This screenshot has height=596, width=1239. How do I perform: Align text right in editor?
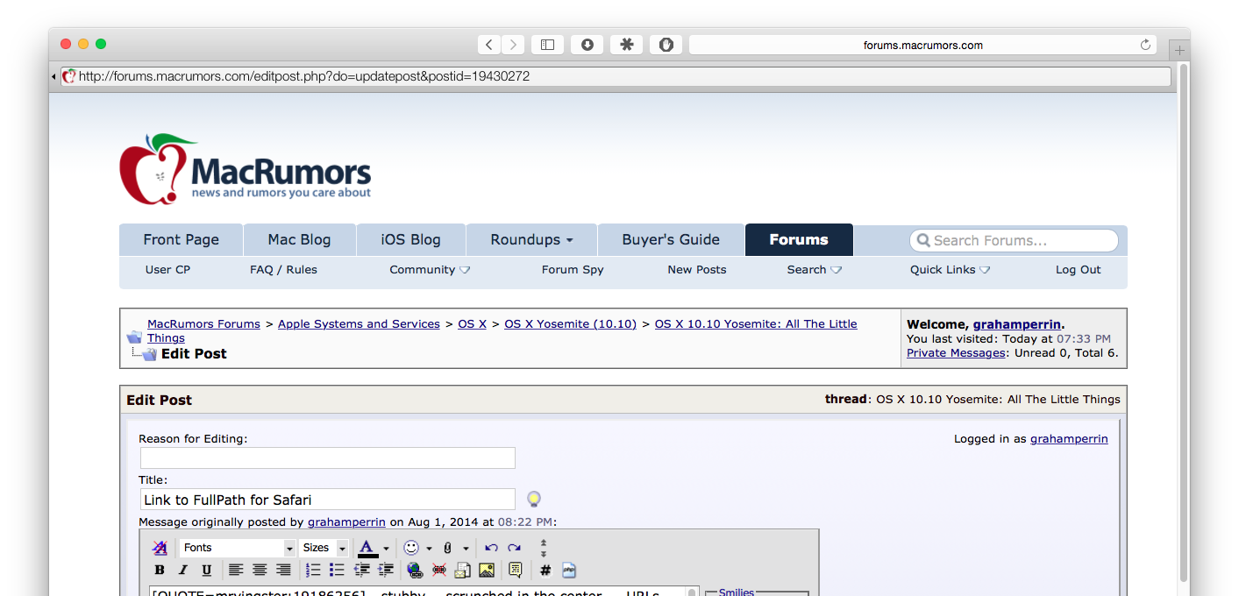point(283,571)
